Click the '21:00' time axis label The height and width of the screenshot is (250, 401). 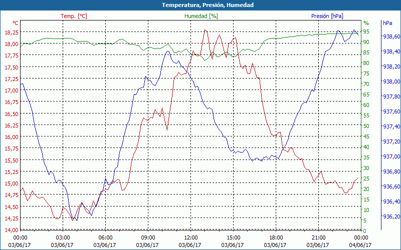pos(319,237)
